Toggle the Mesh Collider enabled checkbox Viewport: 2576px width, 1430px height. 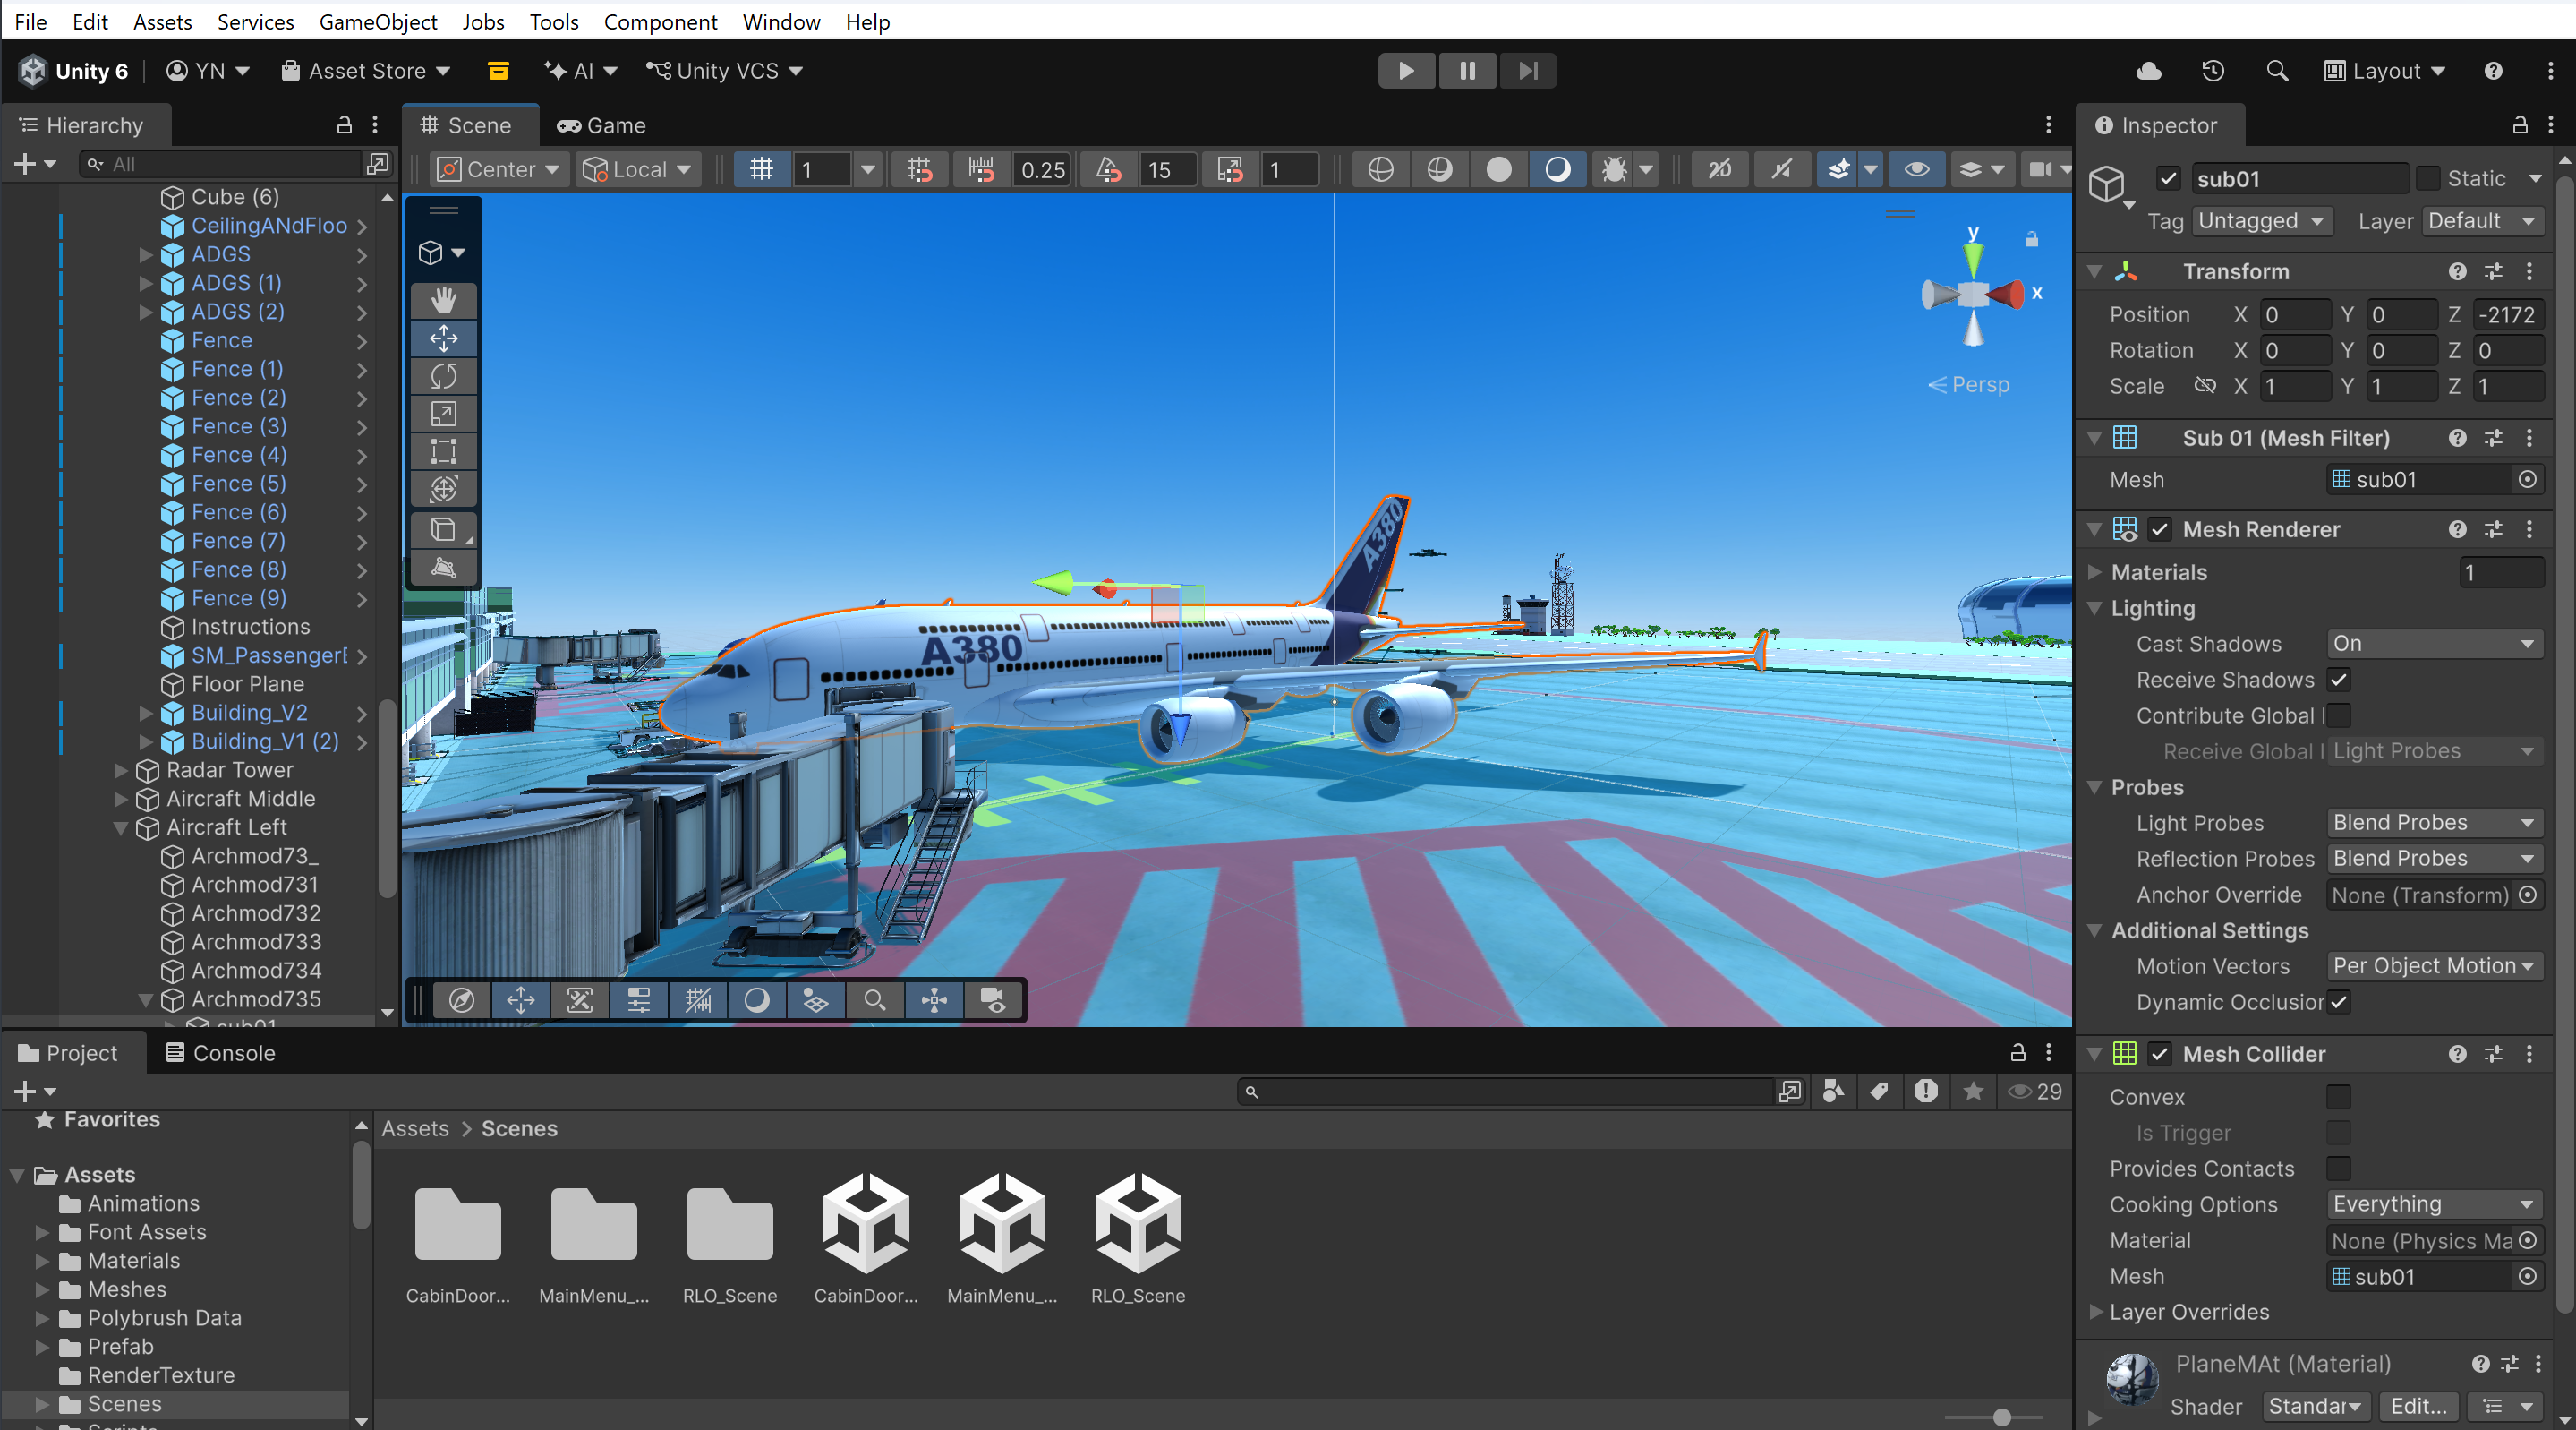tap(2159, 1054)
